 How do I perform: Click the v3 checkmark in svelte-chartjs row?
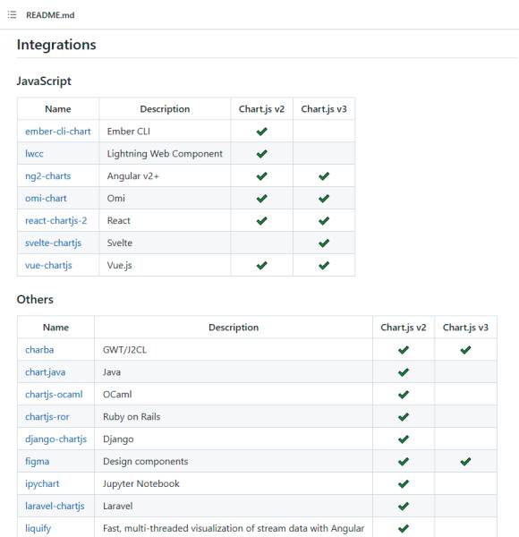324,243
